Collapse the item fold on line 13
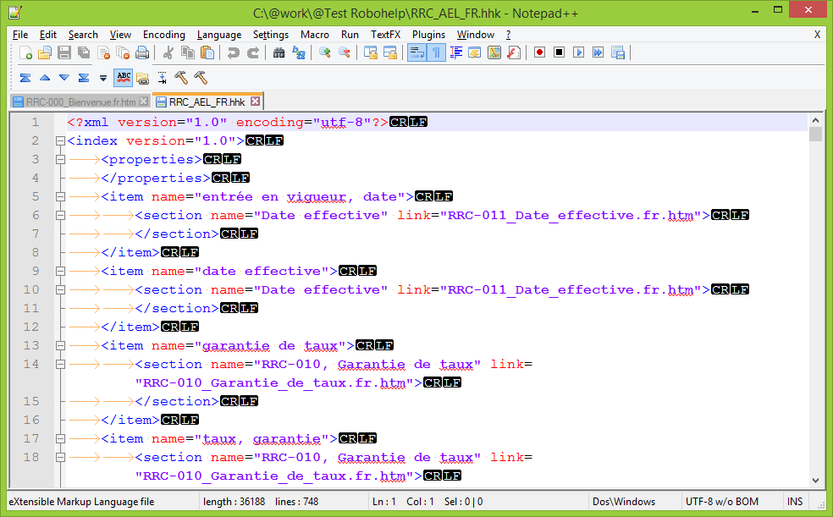Screen dimensions: 833x517 click(x=60, y=345)
